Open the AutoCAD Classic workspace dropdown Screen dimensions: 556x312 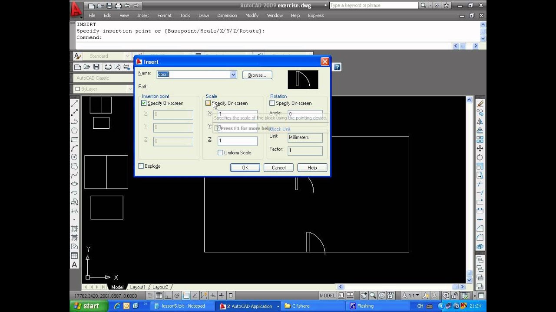(104, 78)
